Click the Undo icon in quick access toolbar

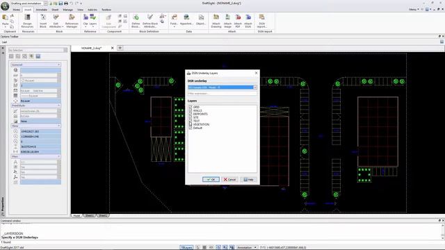71,3
